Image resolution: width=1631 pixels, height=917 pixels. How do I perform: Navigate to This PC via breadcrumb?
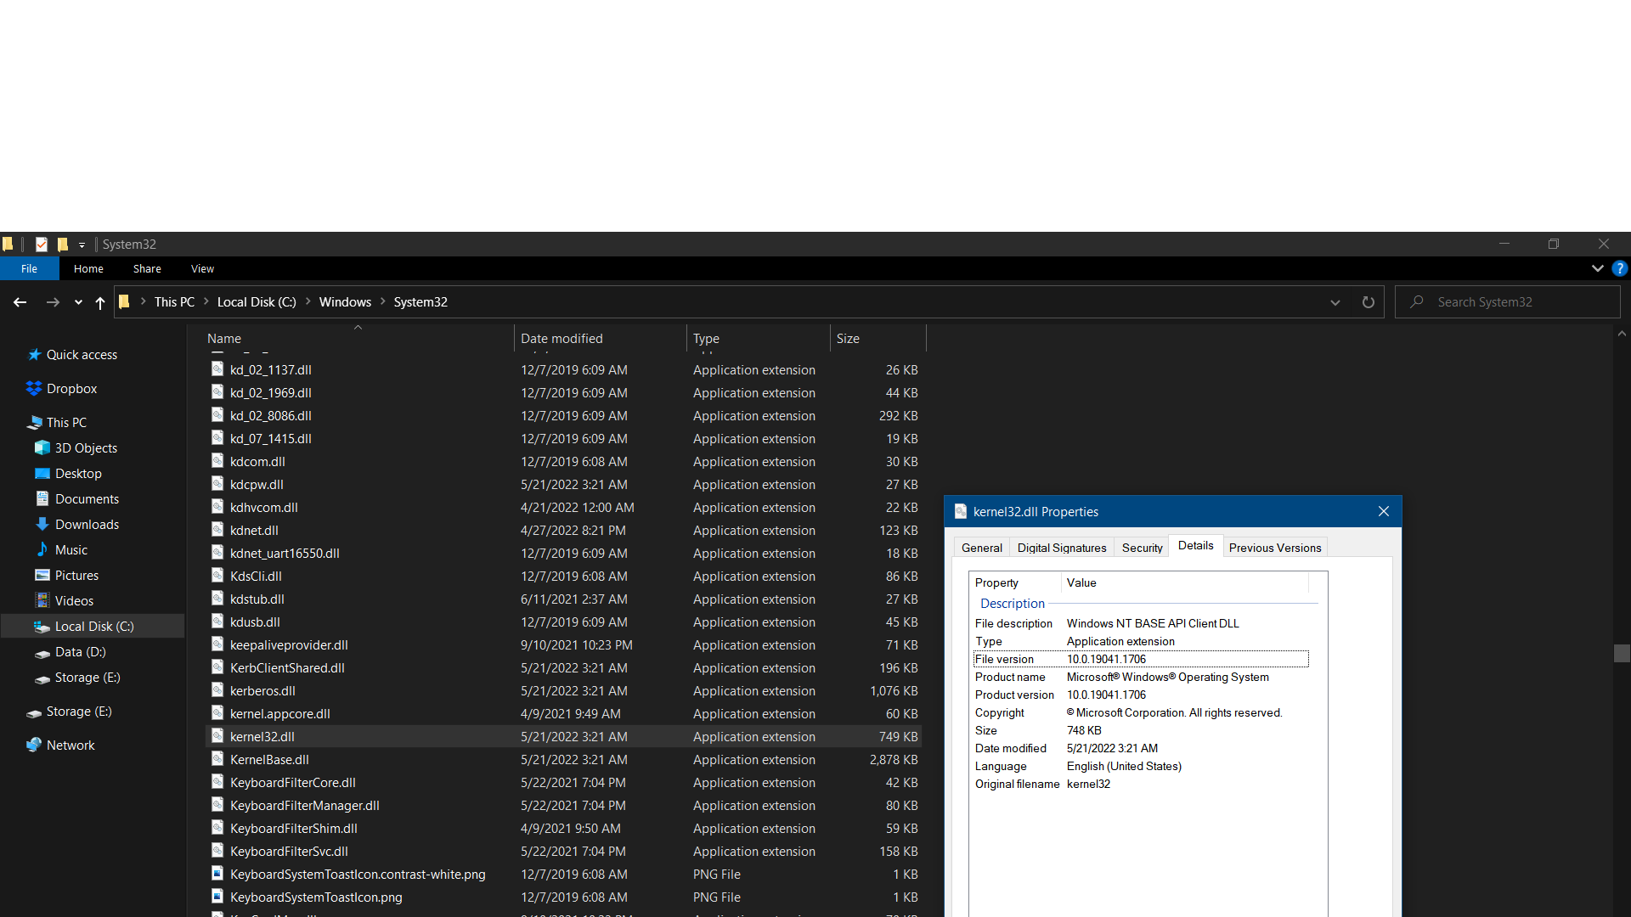[x=173, y=301]
